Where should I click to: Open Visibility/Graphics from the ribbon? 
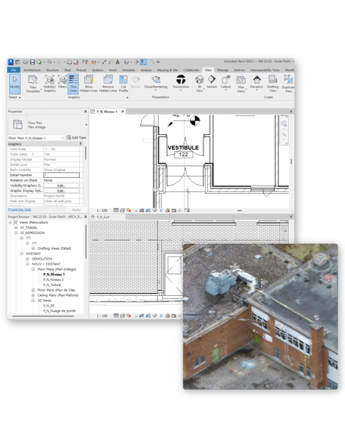(50, 84)
